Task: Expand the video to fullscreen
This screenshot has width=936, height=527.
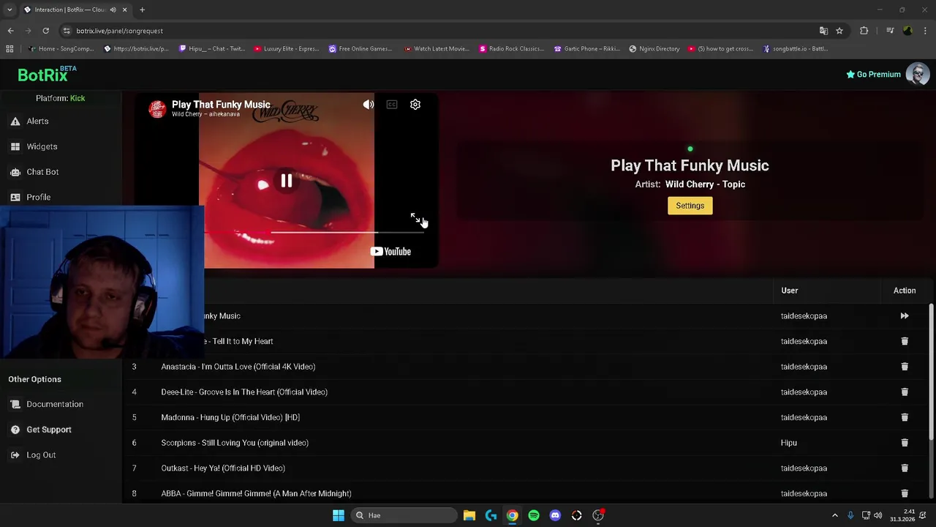Action: point(415,218)
